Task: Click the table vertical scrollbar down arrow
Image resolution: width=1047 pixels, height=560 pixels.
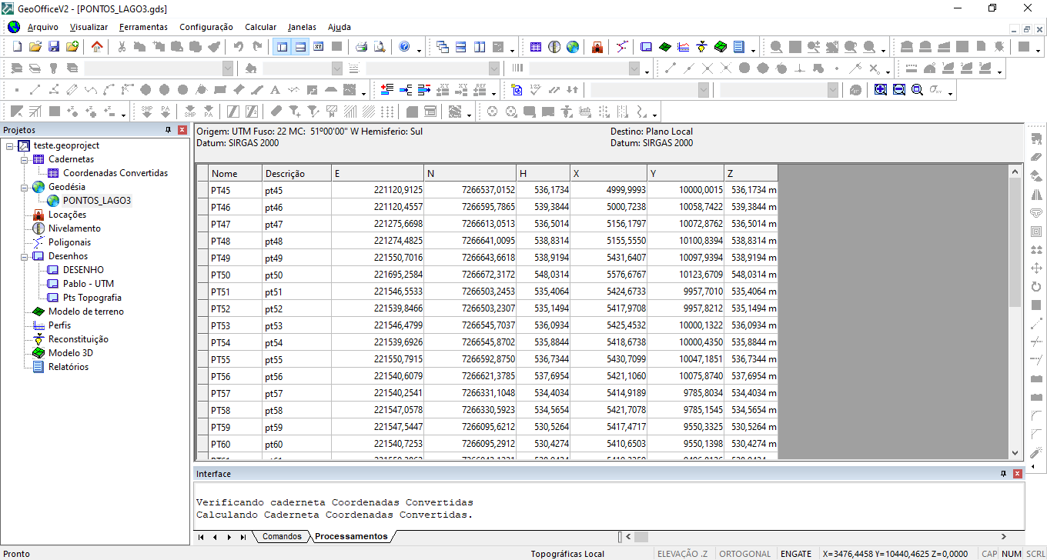Action: [1015, 454]
